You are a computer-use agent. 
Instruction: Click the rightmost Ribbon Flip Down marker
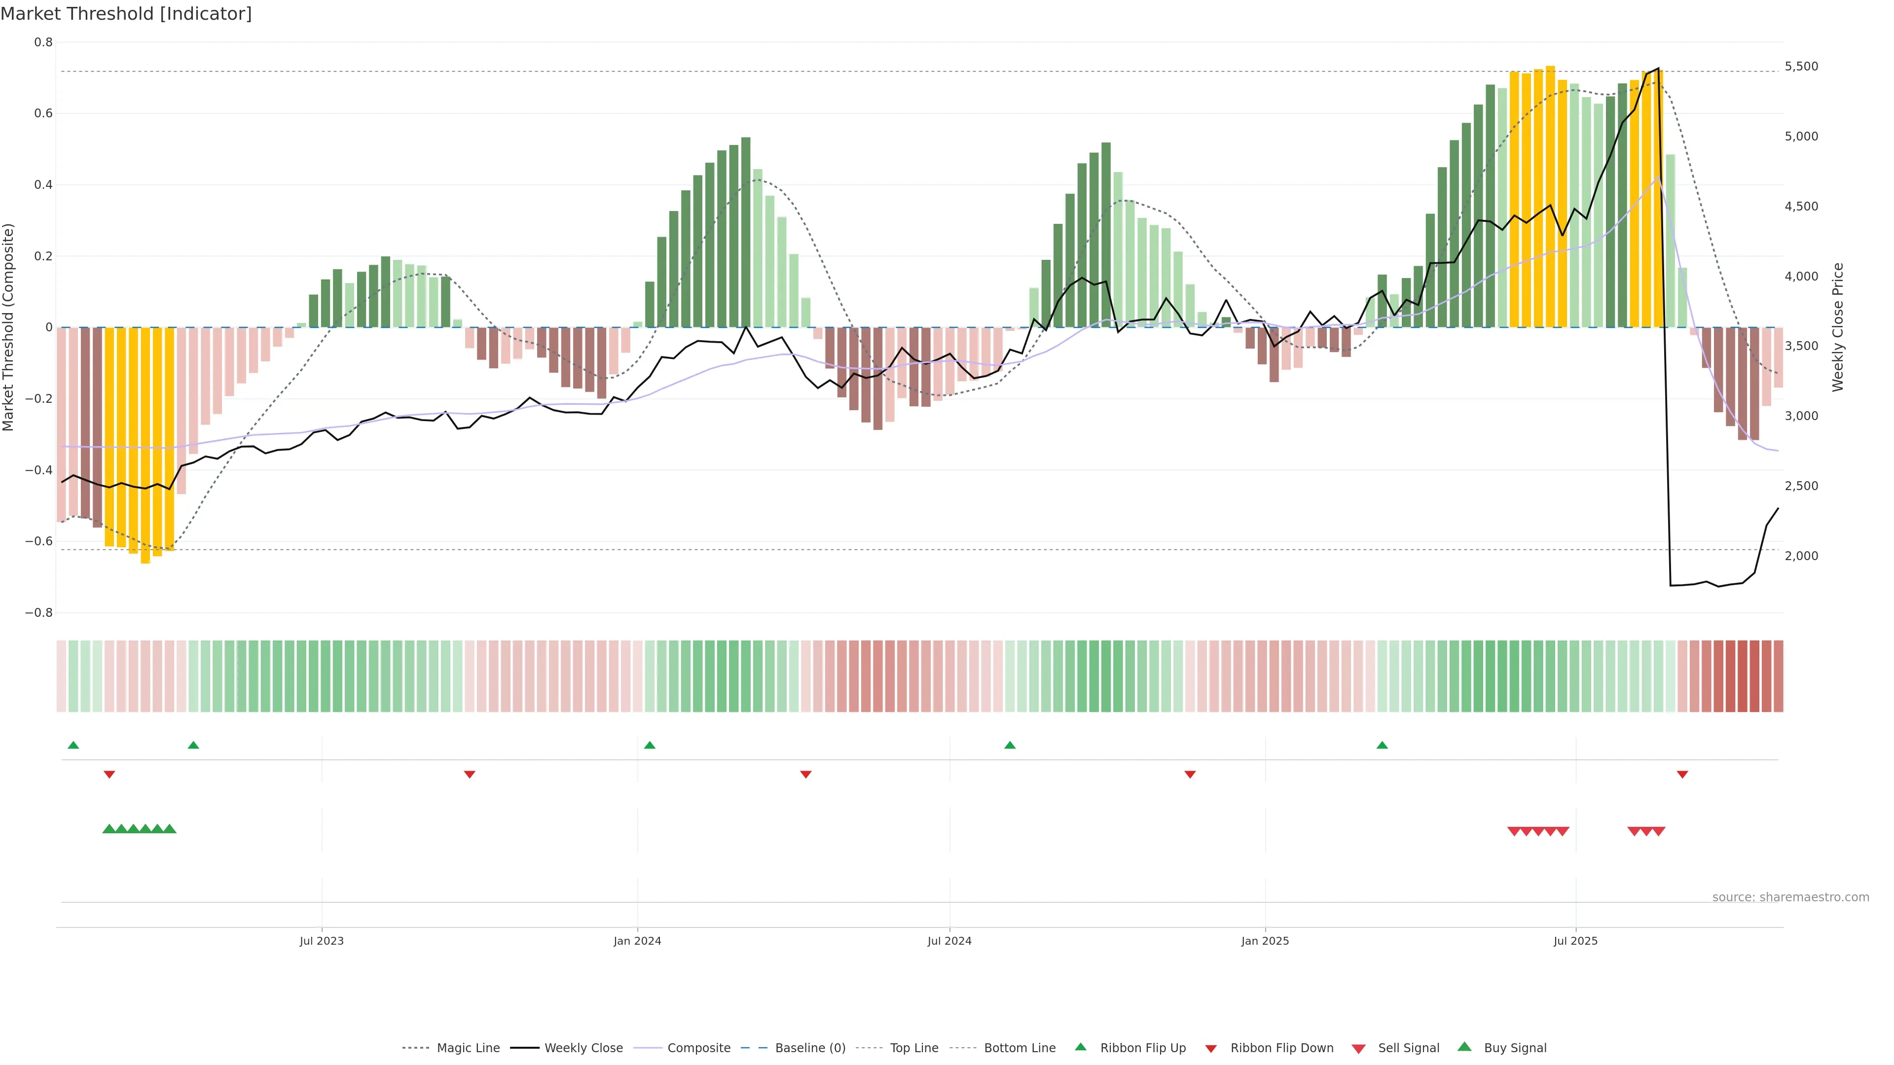click(x=1682, y=775)
